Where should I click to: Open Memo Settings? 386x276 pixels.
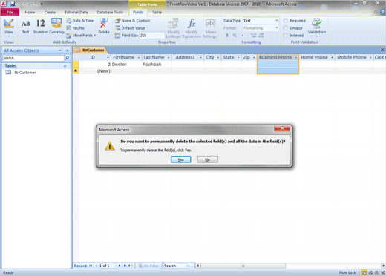click(x=211, y=28)
